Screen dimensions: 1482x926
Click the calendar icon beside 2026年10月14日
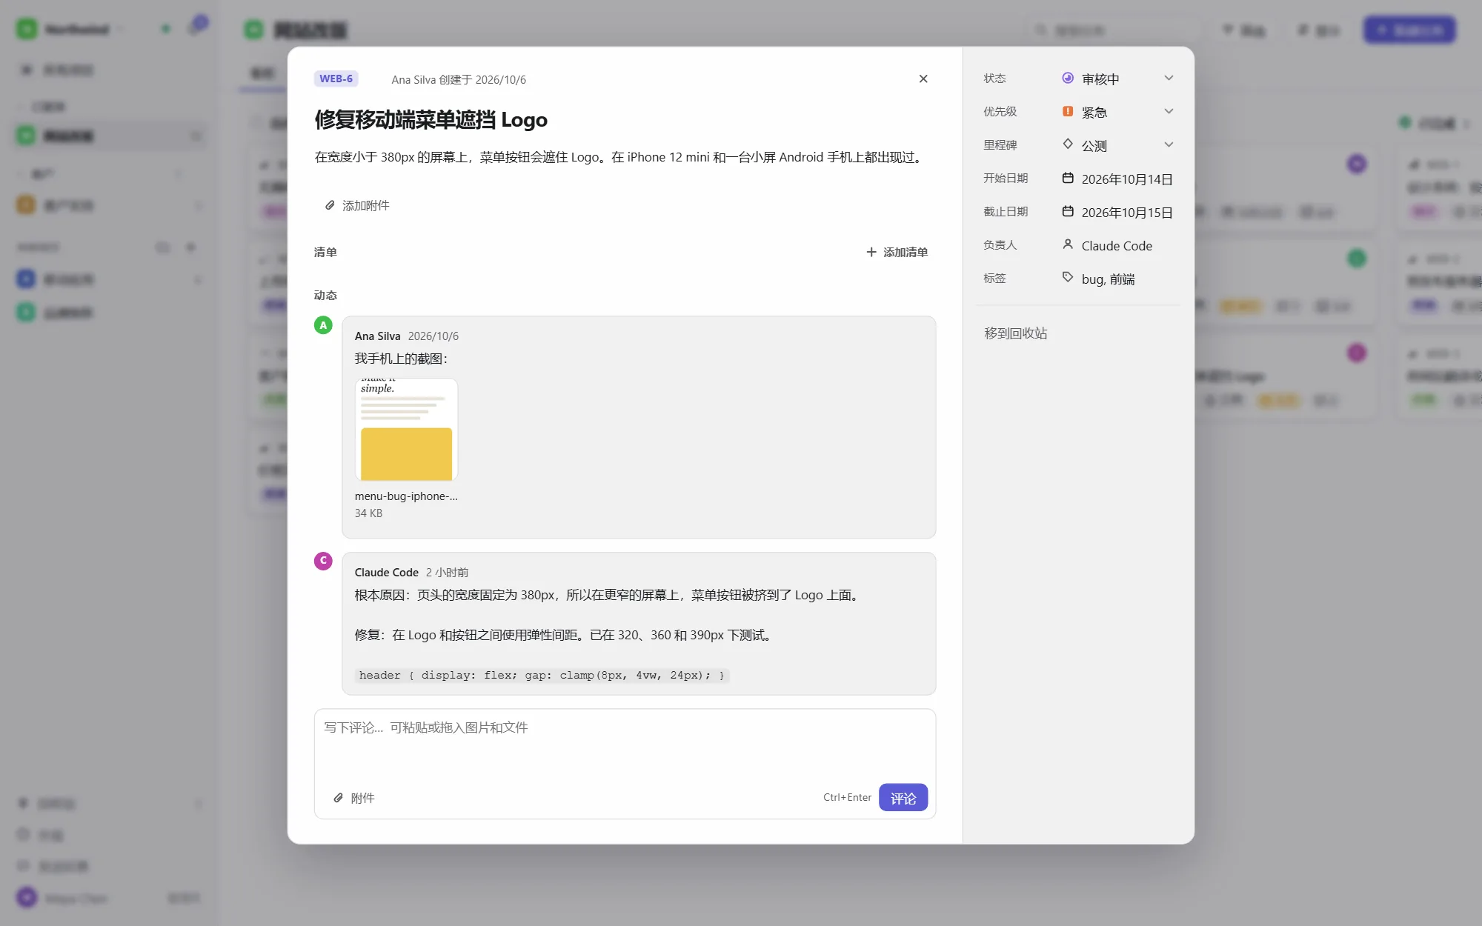(1068, 178)
